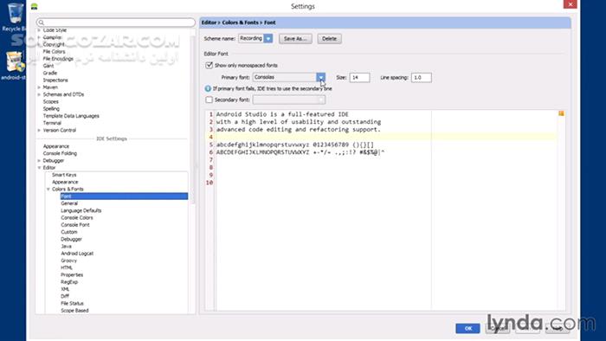Open the Recycle Bin desktop icon

[x=15, y=16]
